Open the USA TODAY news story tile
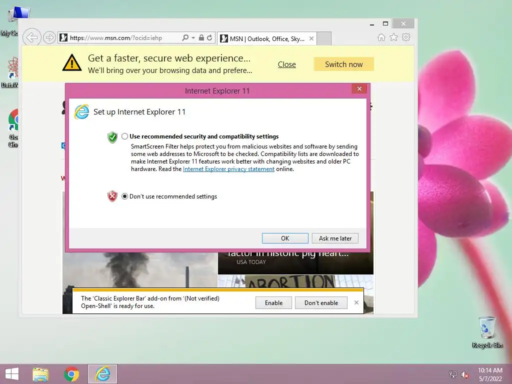 click(x=295, y=262)
